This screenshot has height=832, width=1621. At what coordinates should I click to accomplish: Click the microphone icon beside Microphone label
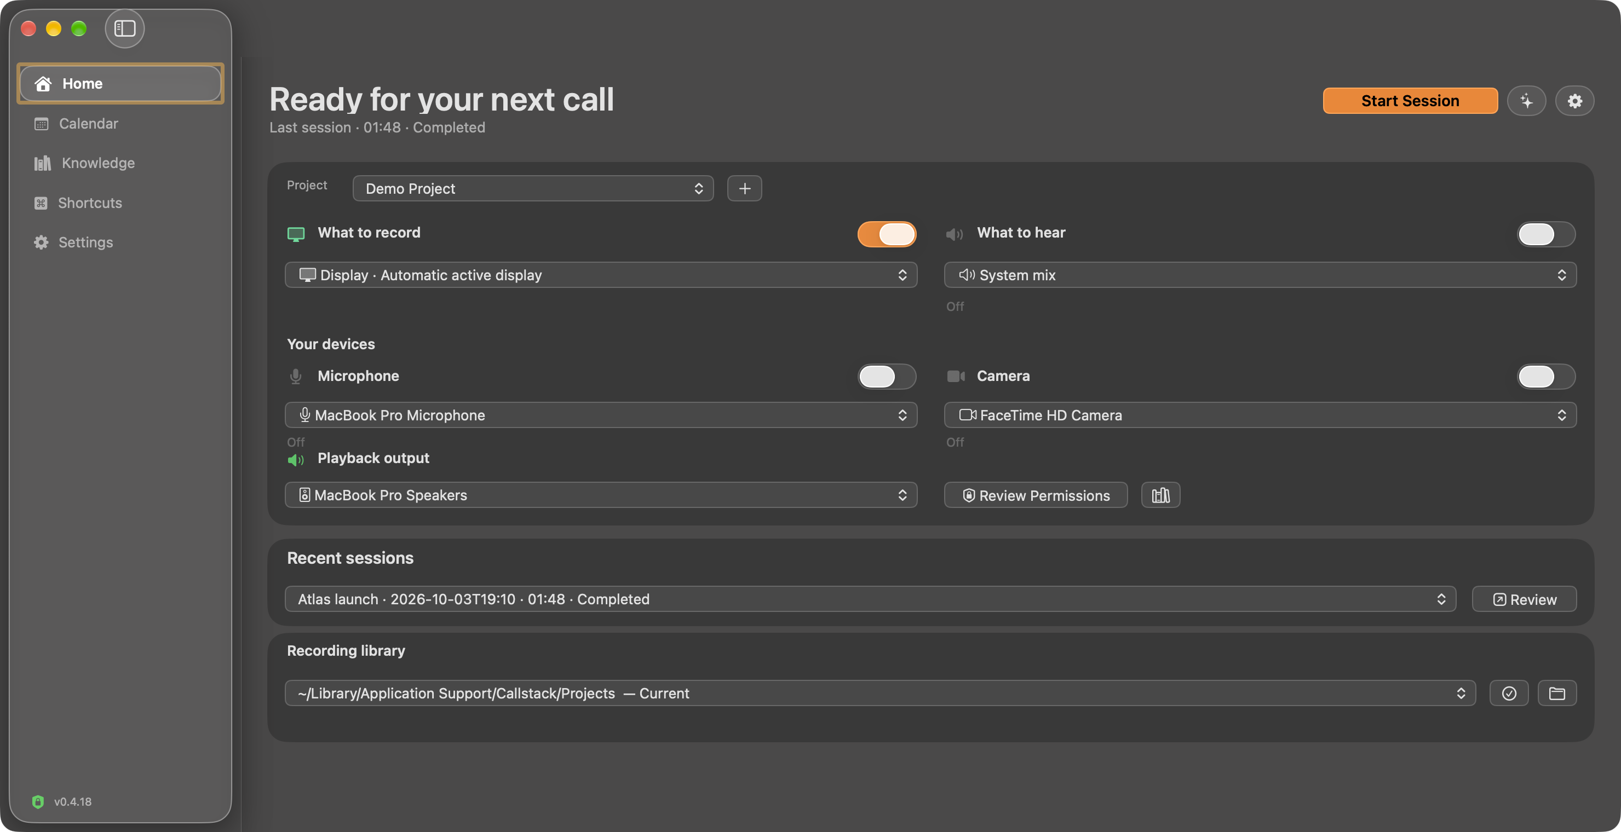(296, 377)
